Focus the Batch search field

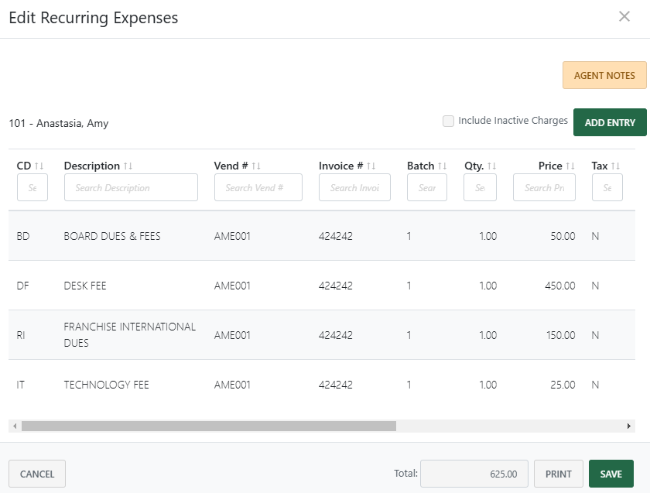pyautogui.click(x=427, y=187)
